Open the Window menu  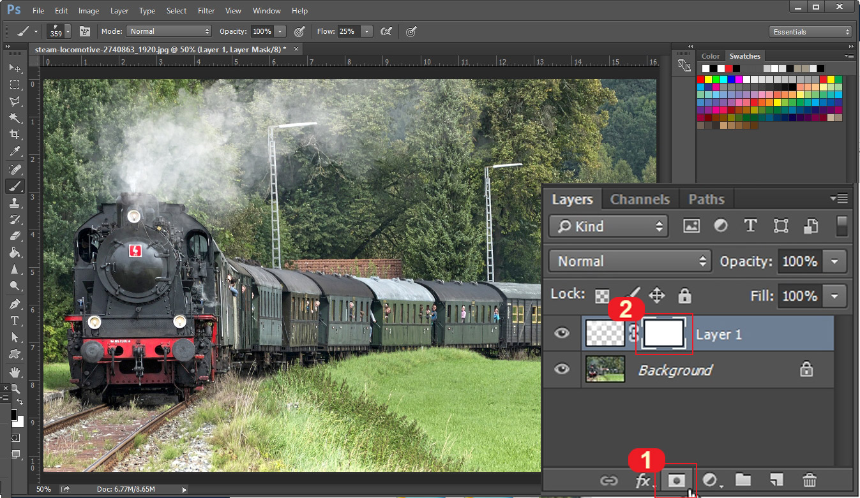coord(267,11)
